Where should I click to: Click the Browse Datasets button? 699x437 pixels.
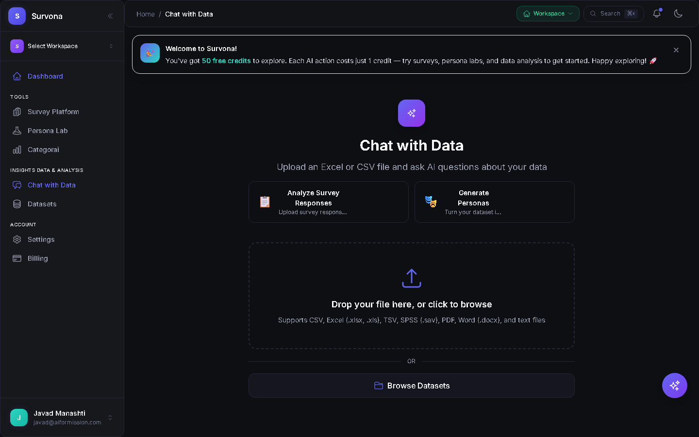(411, 386)
